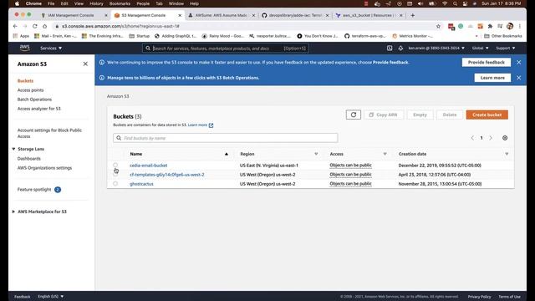Click the Learn more external link icon
The width and height of the screenshot is (535, 301).
[211, 125]
